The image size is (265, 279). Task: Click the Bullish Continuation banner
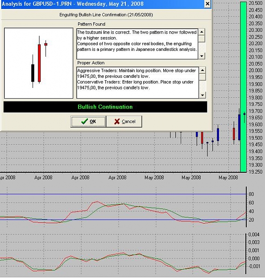tap(105, 107)
